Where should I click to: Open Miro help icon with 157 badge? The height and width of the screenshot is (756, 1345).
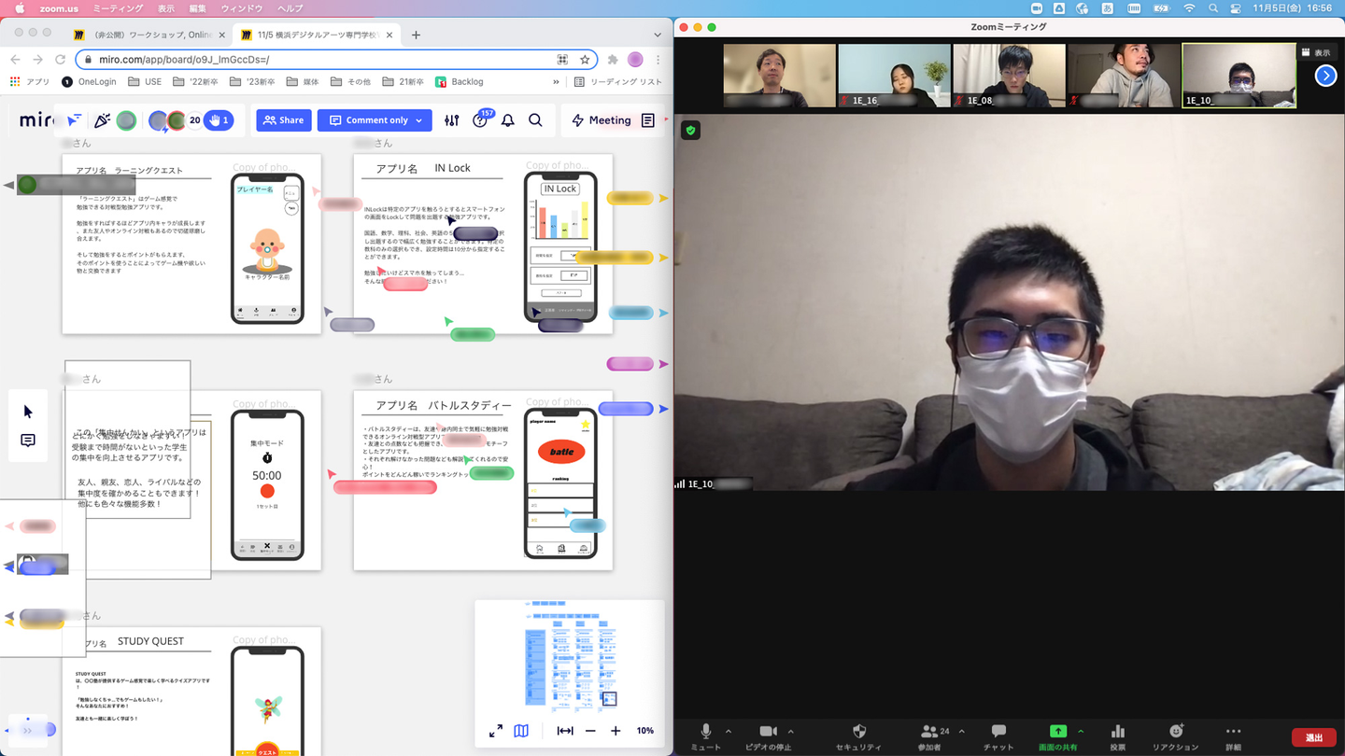pyautogui.click(x=481, y=119)
